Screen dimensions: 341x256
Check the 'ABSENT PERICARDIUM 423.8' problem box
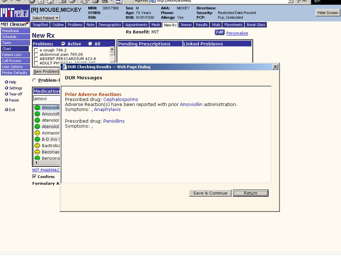[x=36, y=59]
